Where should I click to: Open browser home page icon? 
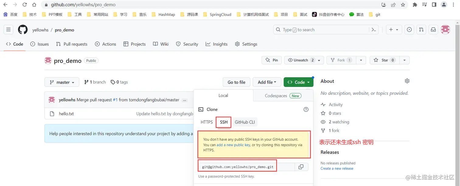point(34,5)
